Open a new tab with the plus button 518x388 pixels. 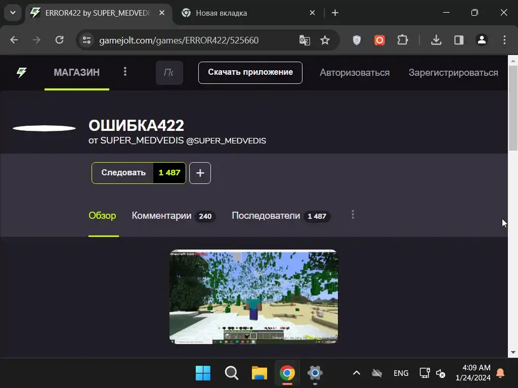click(x=335, y=13)
